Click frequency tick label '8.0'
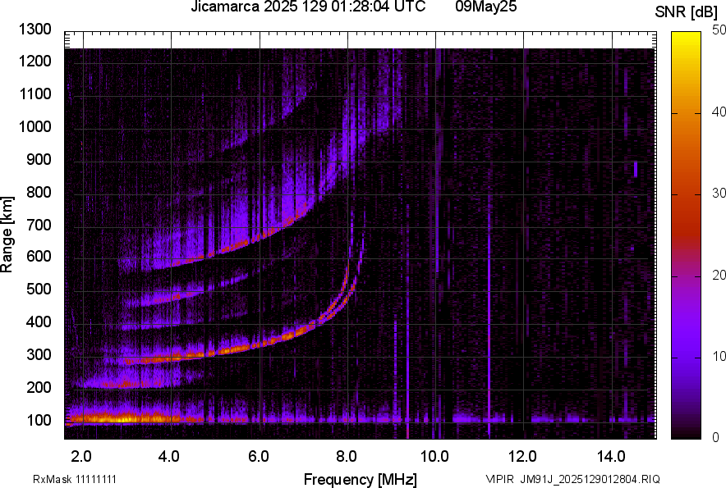The width and height of the screenshot is (726, 488). tap(347, 457)
